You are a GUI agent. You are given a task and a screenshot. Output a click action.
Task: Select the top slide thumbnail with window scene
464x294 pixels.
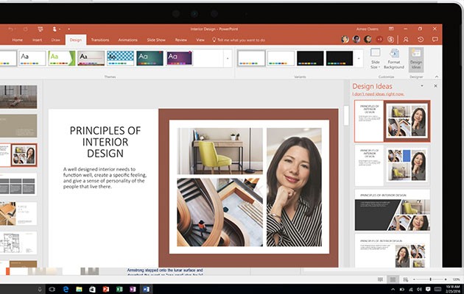point(18,97)
